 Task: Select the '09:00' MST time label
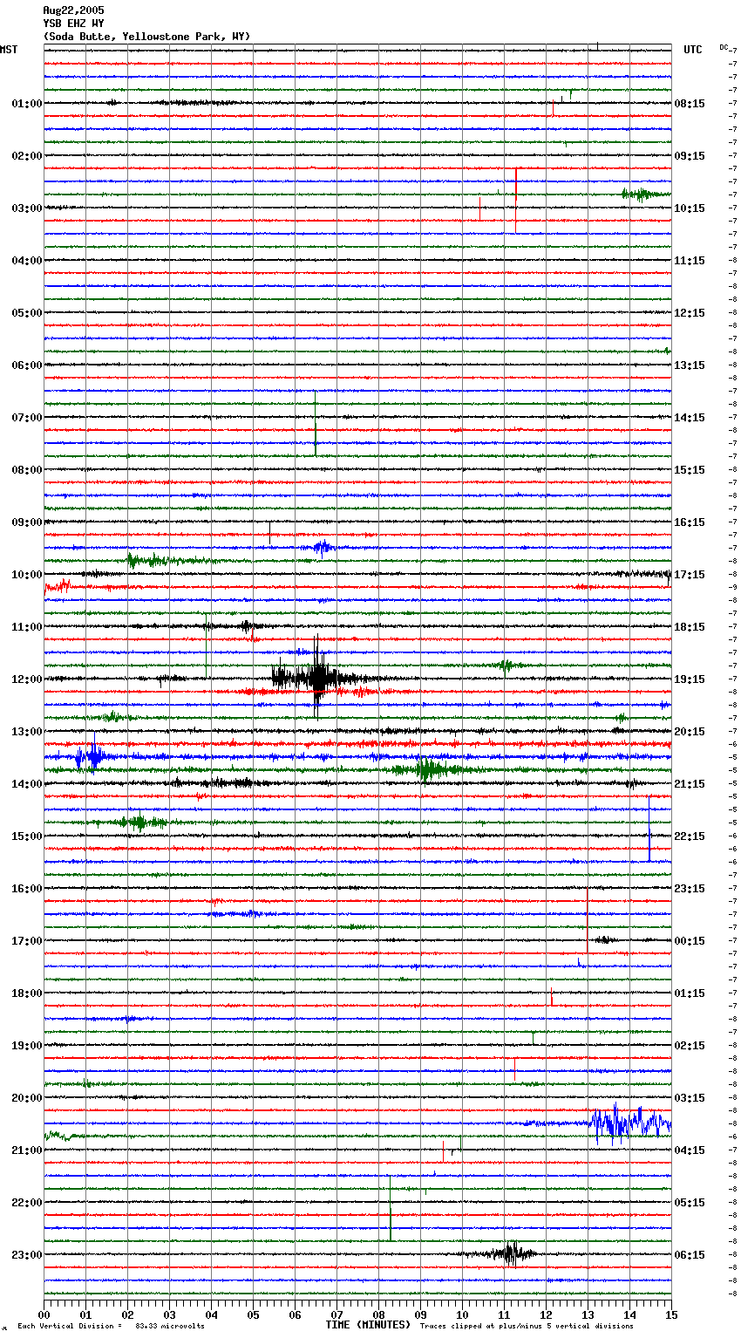pos(27,522)
